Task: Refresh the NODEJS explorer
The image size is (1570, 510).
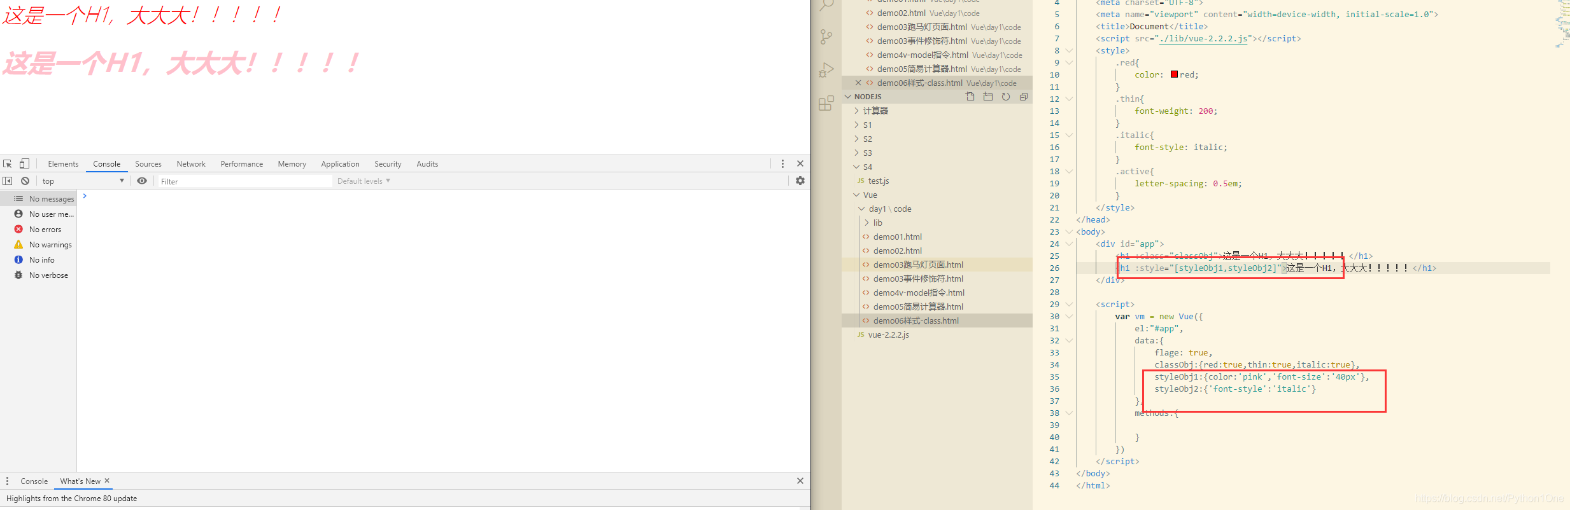Action: coord(1005,97)
